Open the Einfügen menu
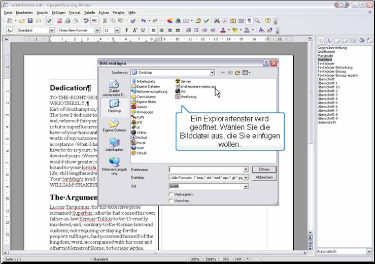The width and height of the screenshot is (375, 264). (58, 12)
